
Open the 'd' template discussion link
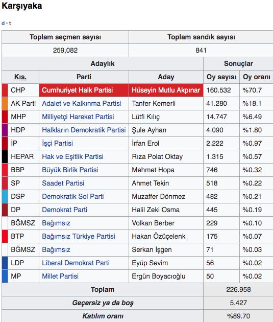pos(3,23)
